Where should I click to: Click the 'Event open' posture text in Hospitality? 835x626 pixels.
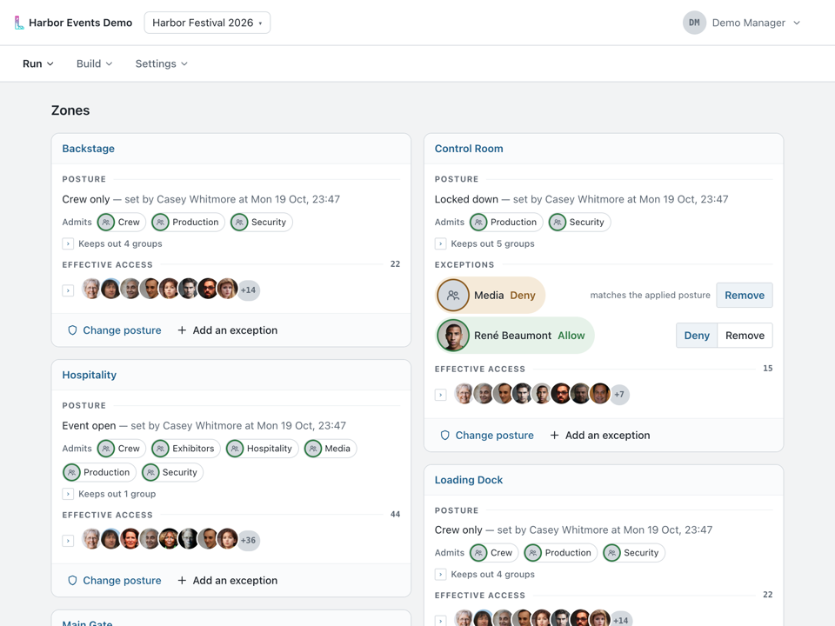[89, 425]
